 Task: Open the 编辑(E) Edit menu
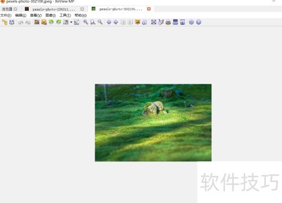[x=21, y=15]
